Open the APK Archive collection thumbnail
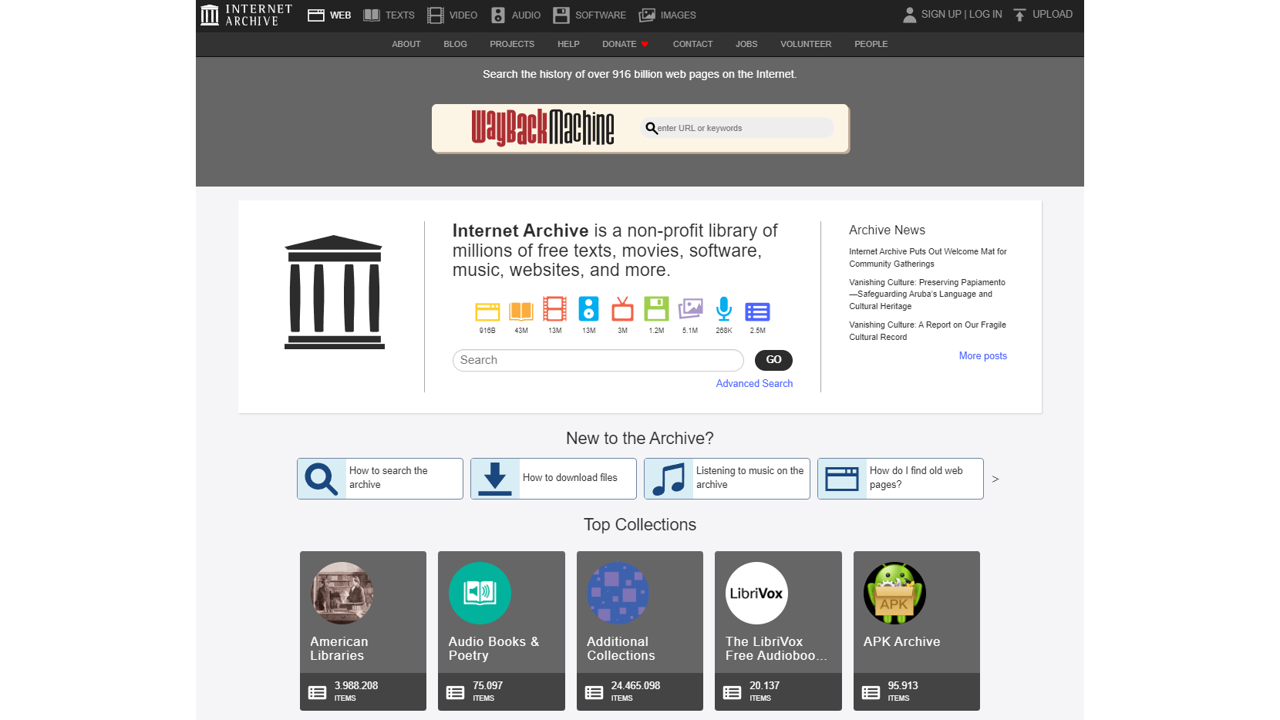Viewport: 1280px width, 720px height. click(x=894, y=593)
